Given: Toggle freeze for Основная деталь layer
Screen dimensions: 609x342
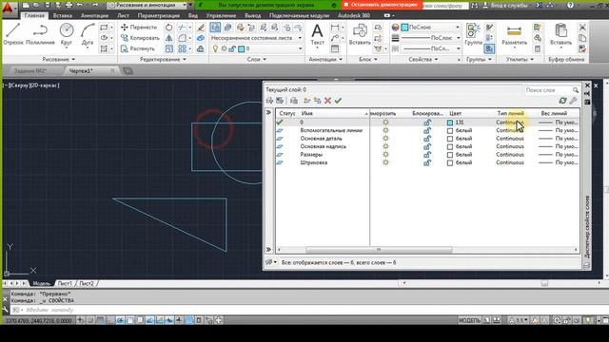Looking at the screenshot, I should 385,139.
